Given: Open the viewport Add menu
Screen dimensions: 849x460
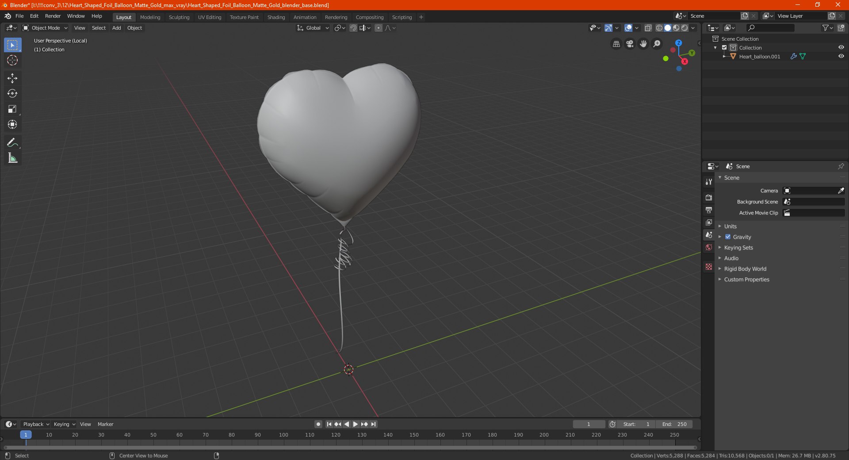Looking at the screenshot, I should coord(116,28).
